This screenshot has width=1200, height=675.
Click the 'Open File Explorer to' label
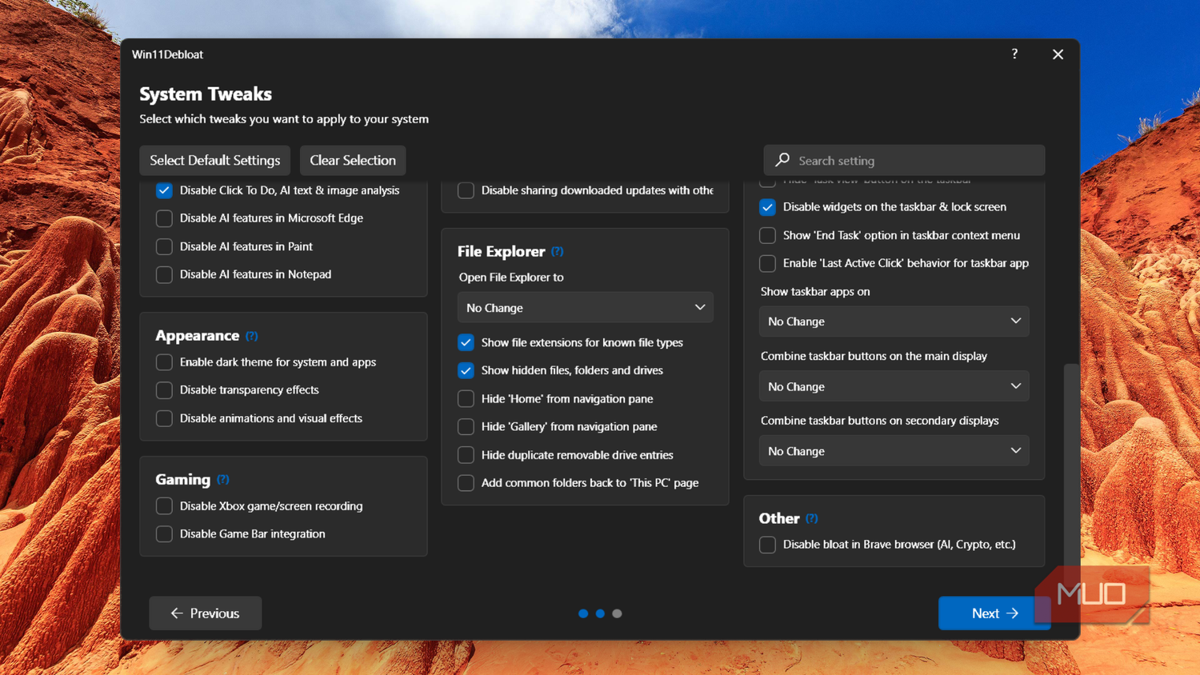(x=511, y=278)
